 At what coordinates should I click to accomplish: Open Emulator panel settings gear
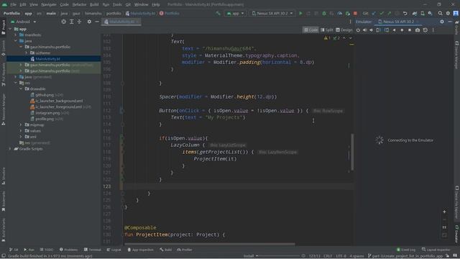click(442, 22)
